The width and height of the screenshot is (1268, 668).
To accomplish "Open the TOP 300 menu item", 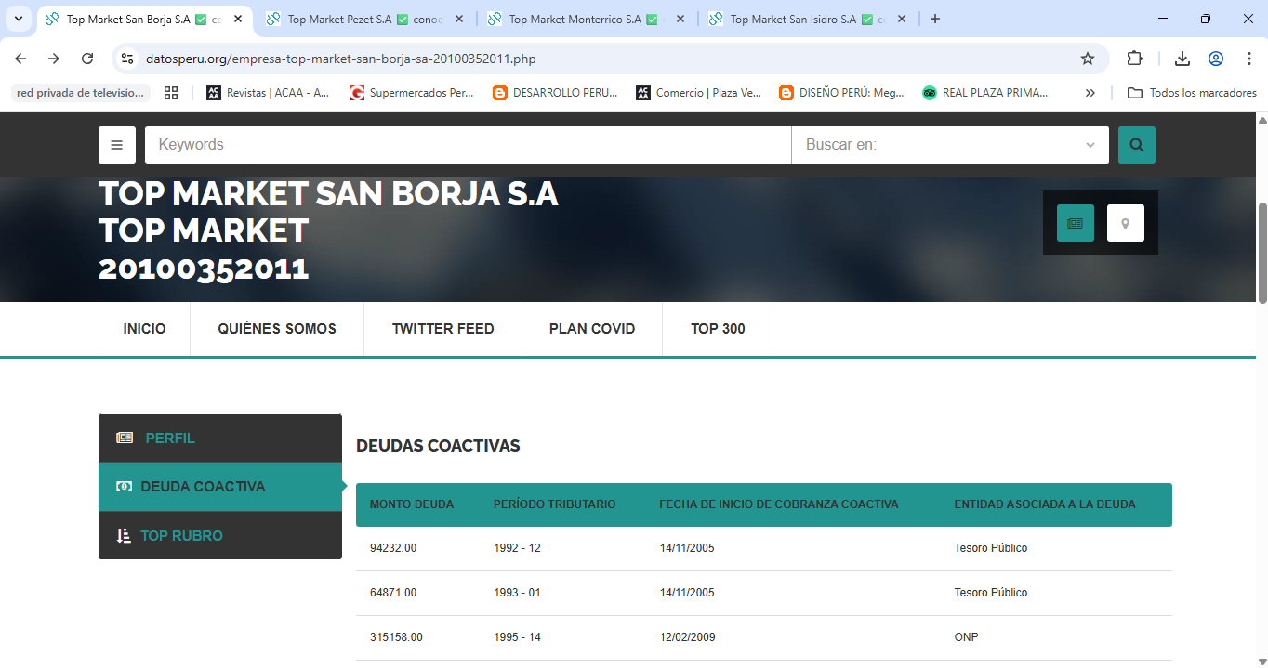I will tap(718, 329).
